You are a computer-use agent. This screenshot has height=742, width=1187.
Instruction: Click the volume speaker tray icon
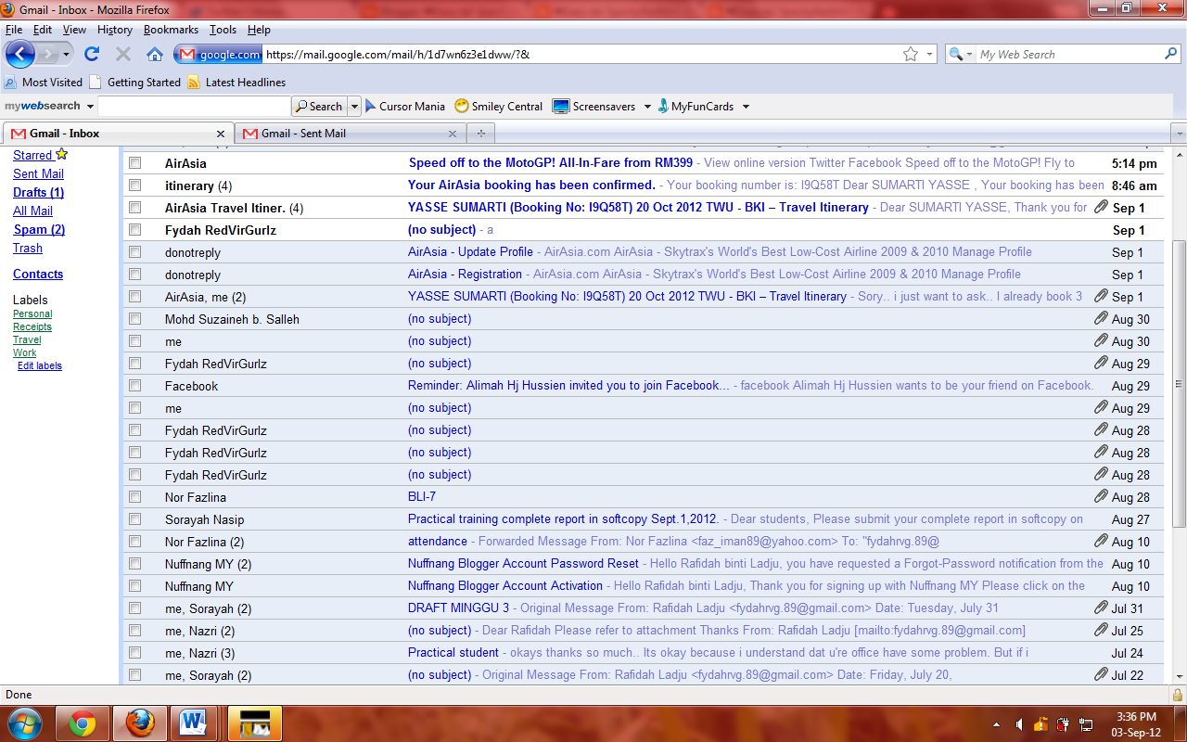click(1019, 723)
